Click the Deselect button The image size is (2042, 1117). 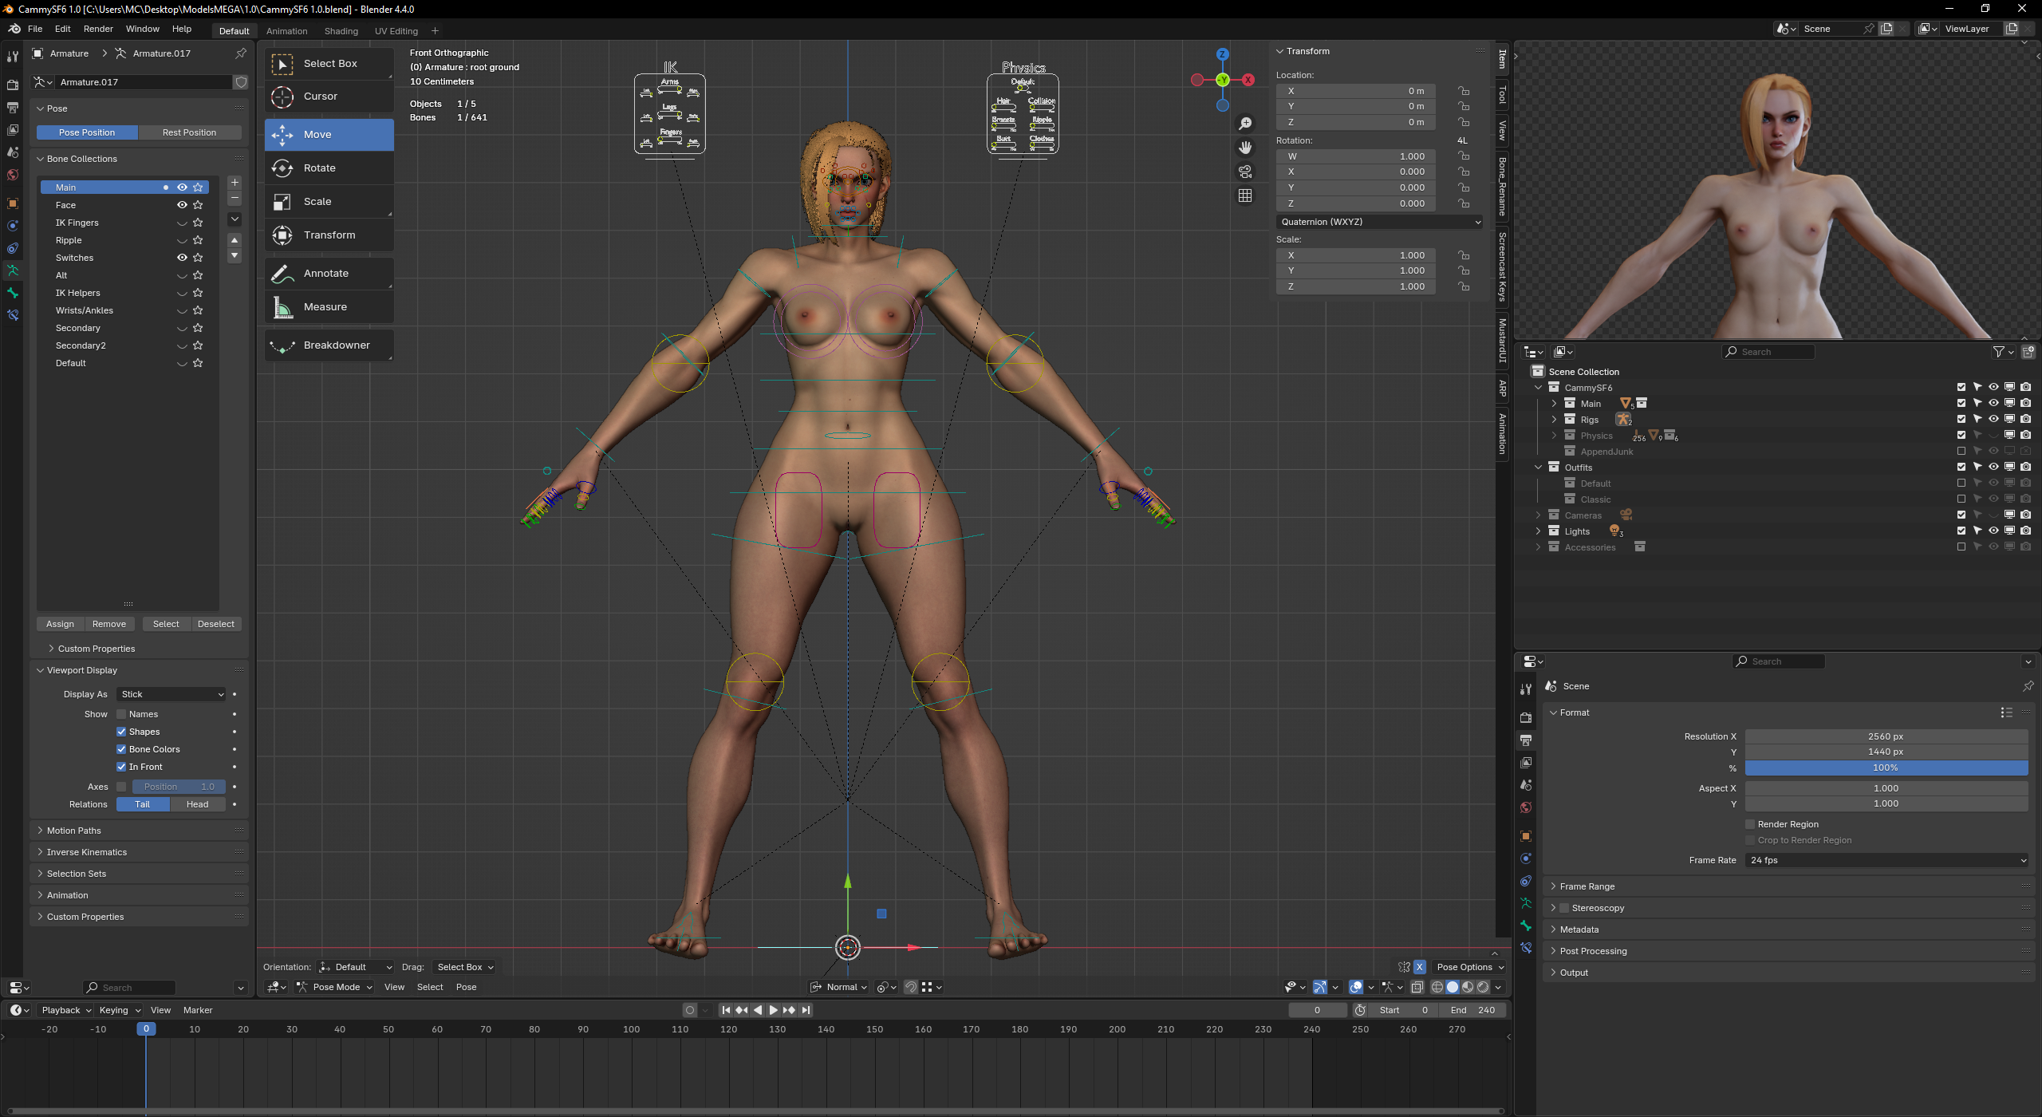pyautogui.click(x=216, y=624)
